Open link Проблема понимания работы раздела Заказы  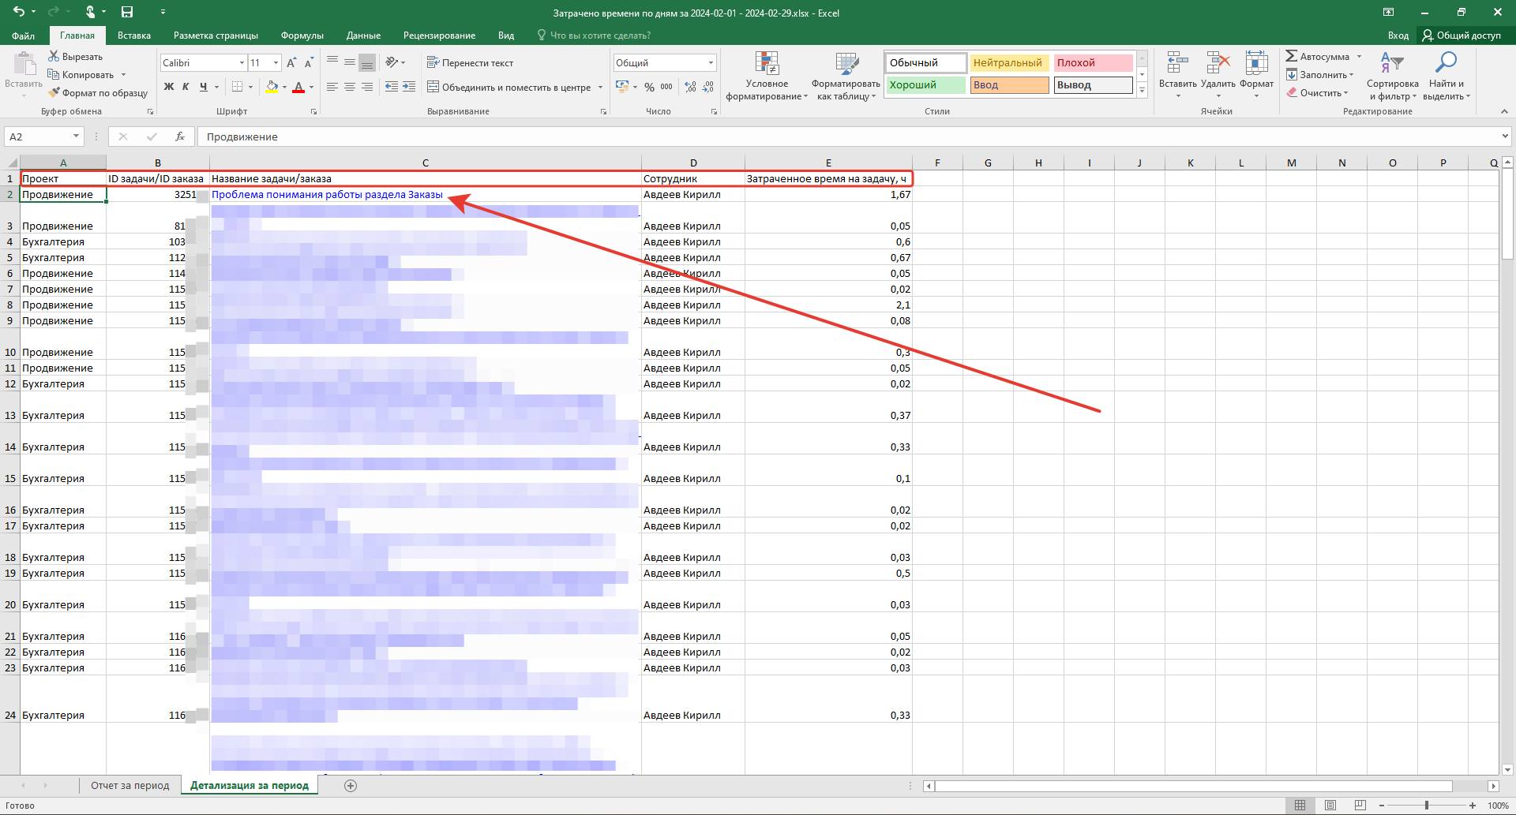click(327, 194)
